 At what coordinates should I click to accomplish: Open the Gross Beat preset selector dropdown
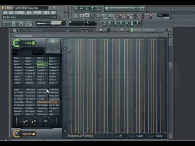tap(38, 52)
